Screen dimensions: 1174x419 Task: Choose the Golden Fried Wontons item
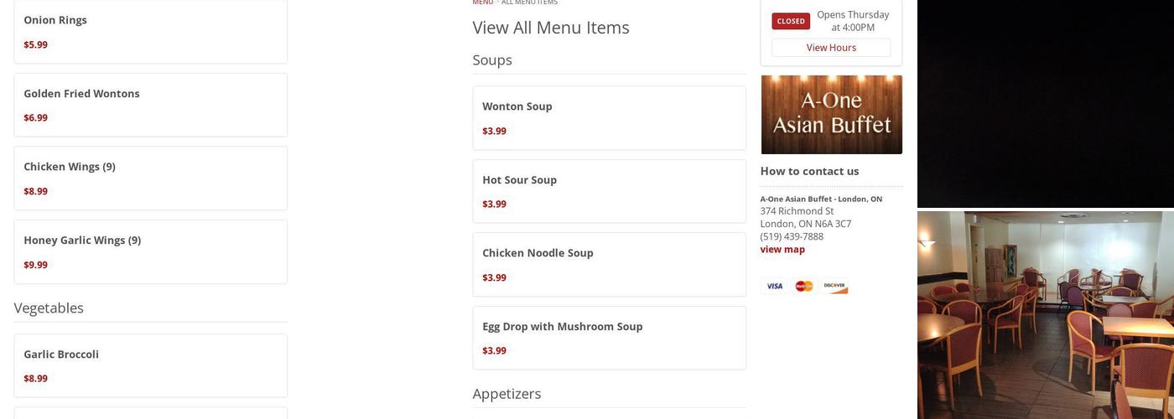tap(150, 105)
